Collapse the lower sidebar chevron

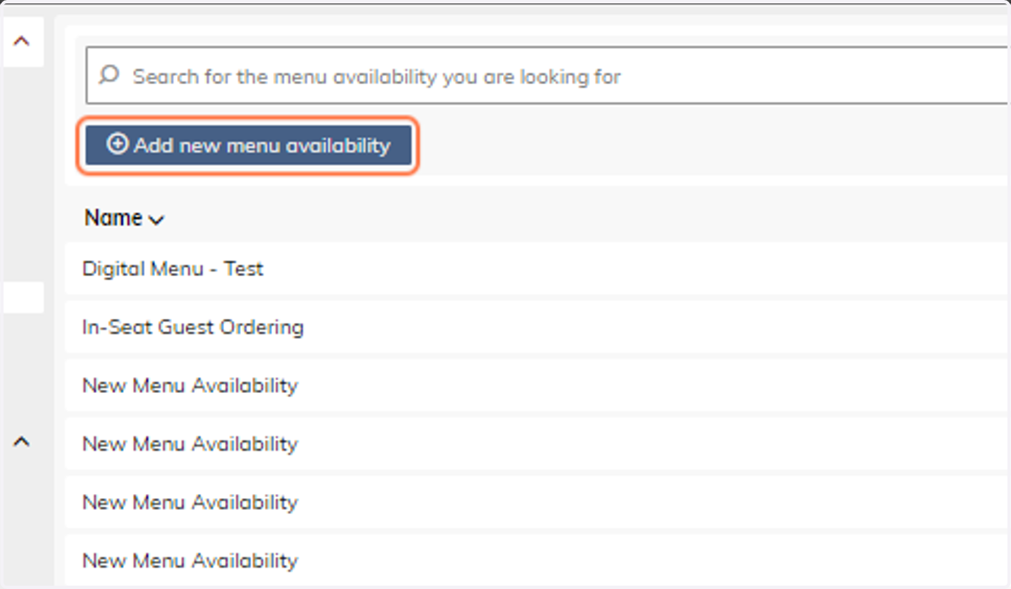point(23,441)
